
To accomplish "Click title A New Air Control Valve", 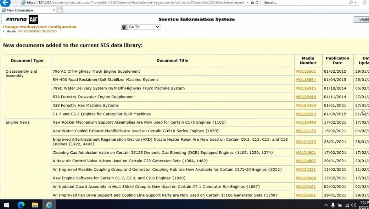I will coord(130,161).
